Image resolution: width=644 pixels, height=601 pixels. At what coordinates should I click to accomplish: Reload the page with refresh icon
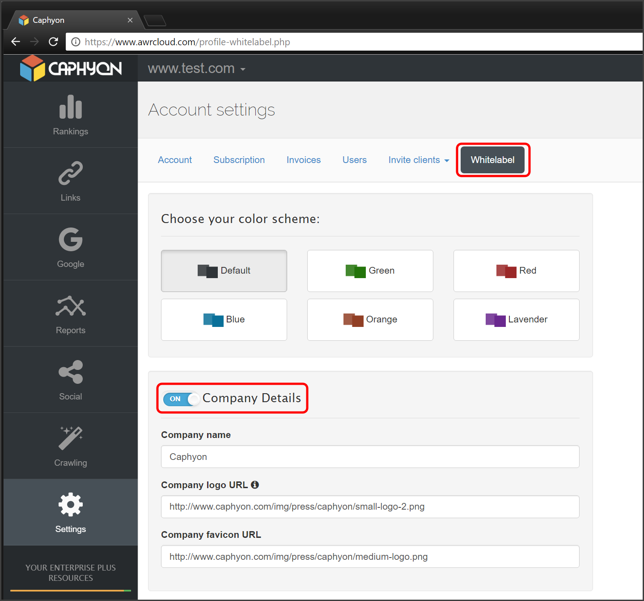(53, 42)
